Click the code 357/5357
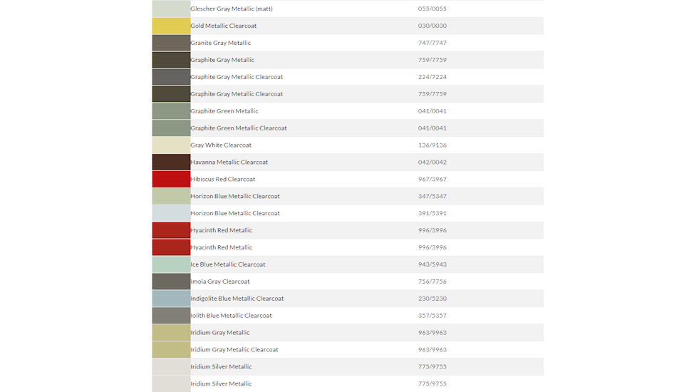684x392 pixels. click(x=432, y=315)
